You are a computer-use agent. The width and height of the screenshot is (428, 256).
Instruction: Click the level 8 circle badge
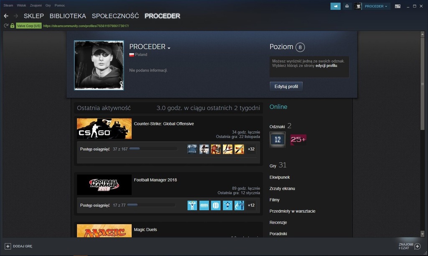coord(300,47)
